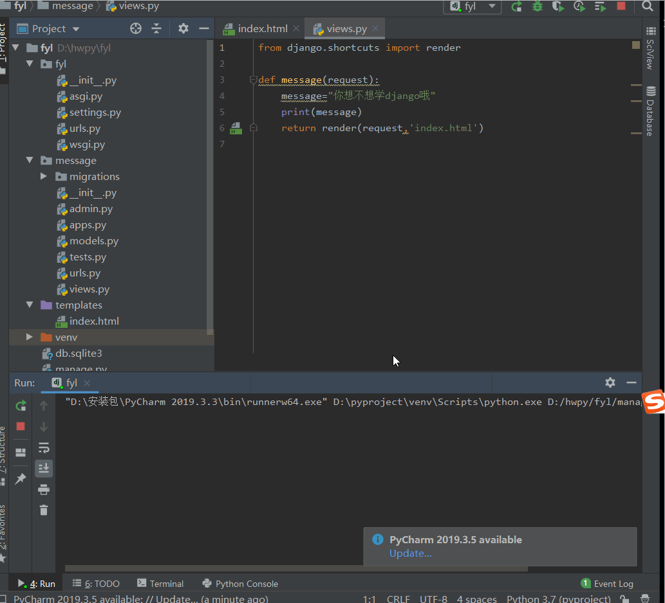Viewport: 665px width, 603px height.
Task: Open the 6: TODO tool tab
Action: pyautogui.click(x=96, y=584)
